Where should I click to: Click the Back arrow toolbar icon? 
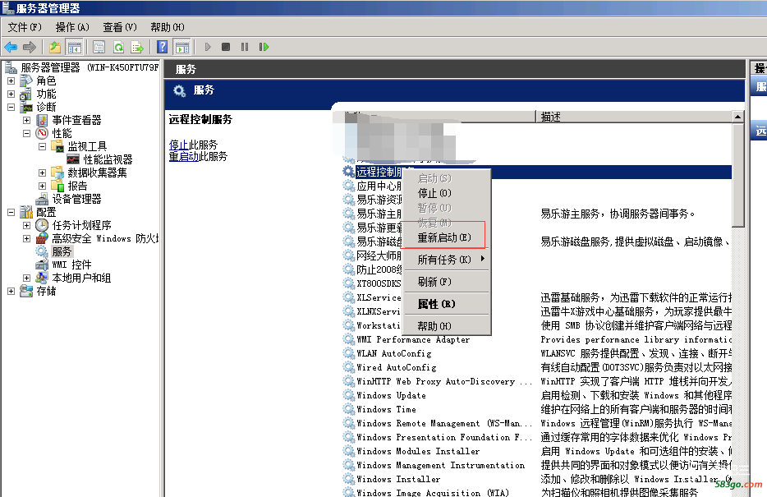11,47
